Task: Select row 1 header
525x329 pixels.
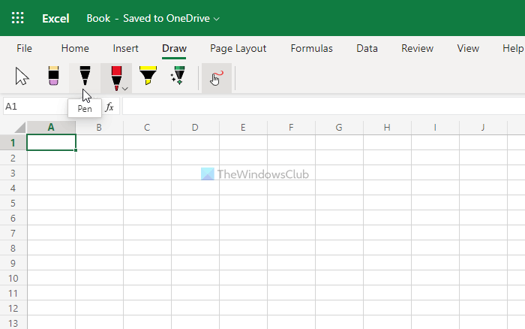Action: click(x=13, y=143)
